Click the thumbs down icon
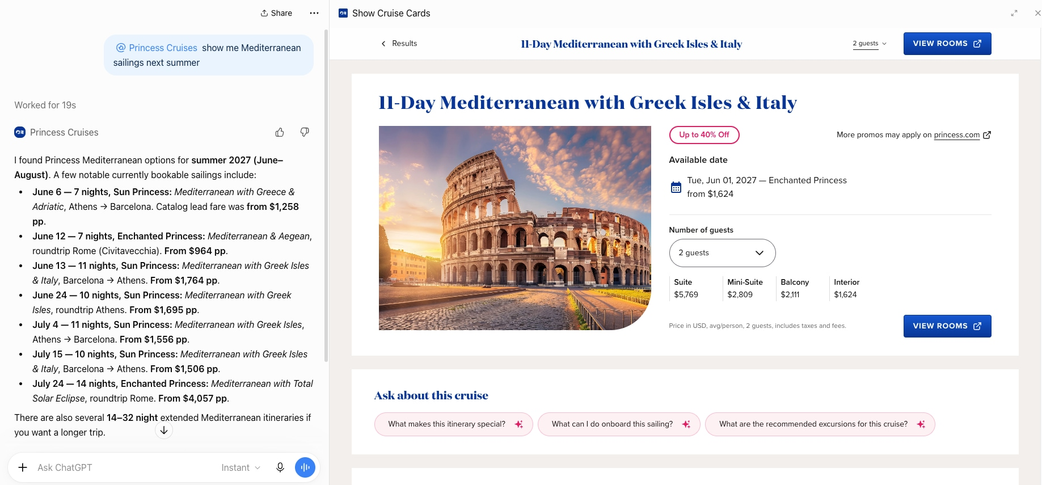Screen dimensions: 1042x485 click(x=305, y=132)
